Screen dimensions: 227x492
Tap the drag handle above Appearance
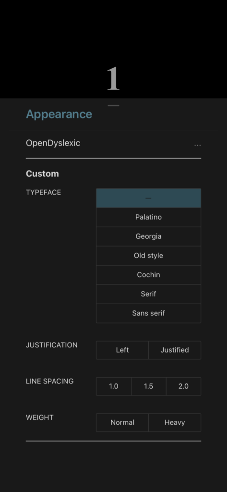[x=113, y=105]
